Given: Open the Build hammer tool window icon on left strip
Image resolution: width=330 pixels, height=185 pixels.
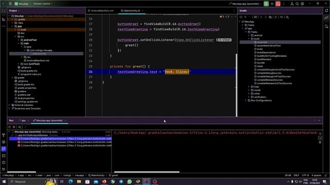Looking at the screenshot, I should [4, 135].
